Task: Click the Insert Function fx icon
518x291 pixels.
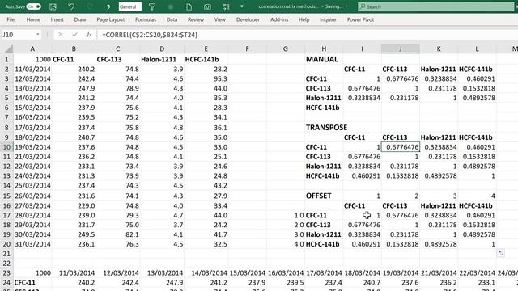Action: coord(89,35)
